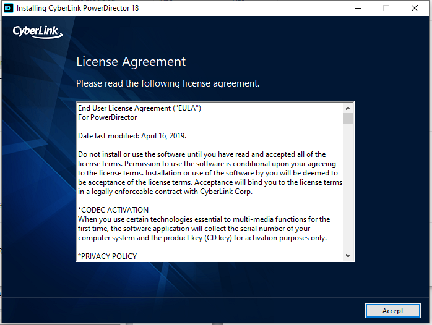Click the line starting "computer system and the product key"

[202, 238]
